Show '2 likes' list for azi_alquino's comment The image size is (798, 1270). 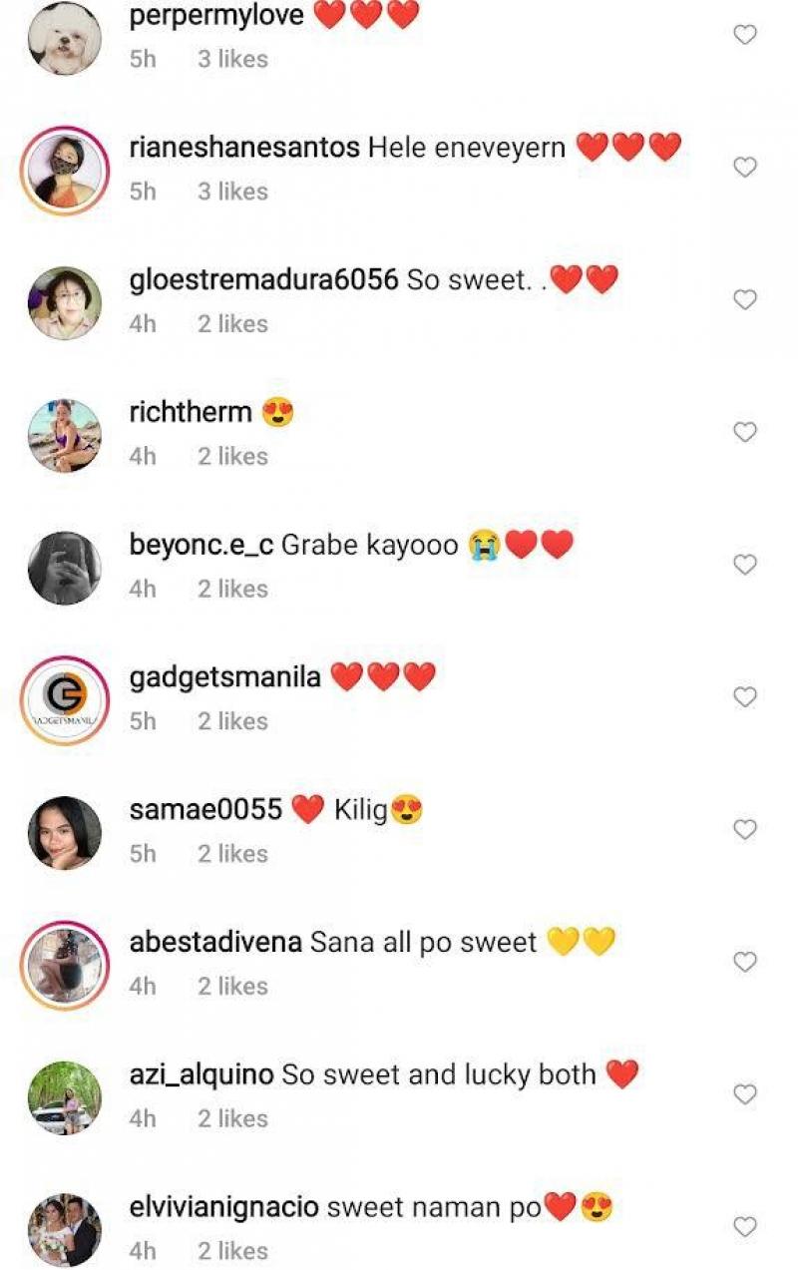click(232, 1118)
